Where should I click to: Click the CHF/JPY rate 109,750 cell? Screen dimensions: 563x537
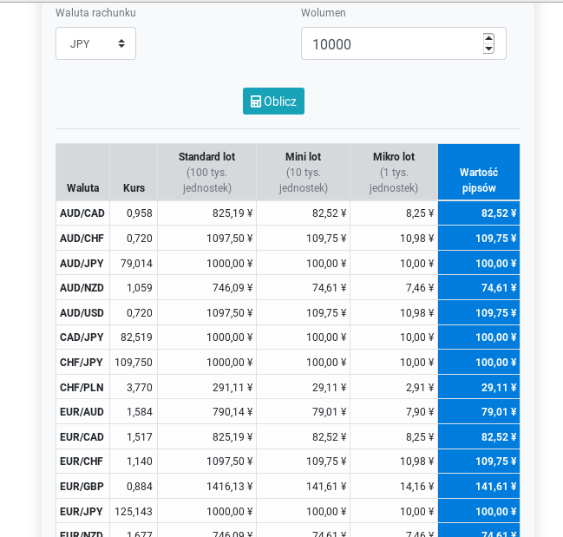(x=134, y=363)
